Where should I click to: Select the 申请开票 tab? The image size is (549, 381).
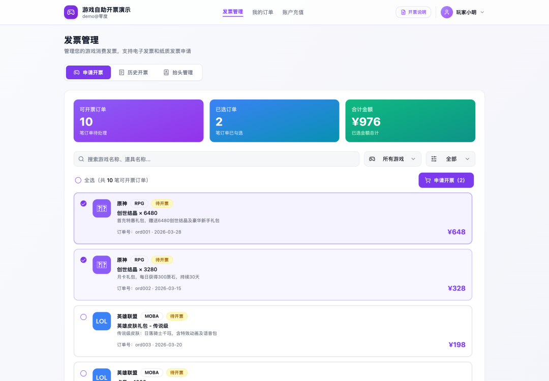(88, 73)
